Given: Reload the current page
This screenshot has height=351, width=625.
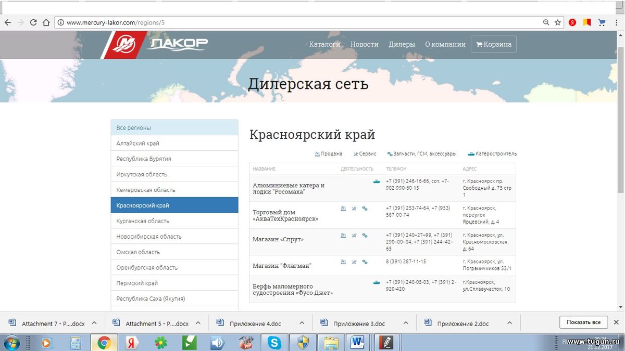Looking at the screenshot, I should click(x=33, y=22).
